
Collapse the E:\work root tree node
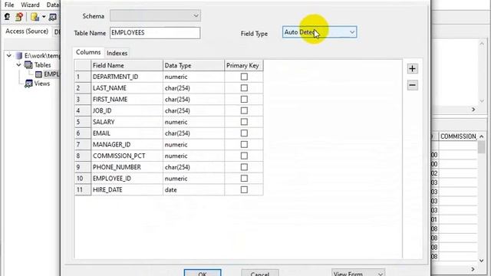pos(9,56)
